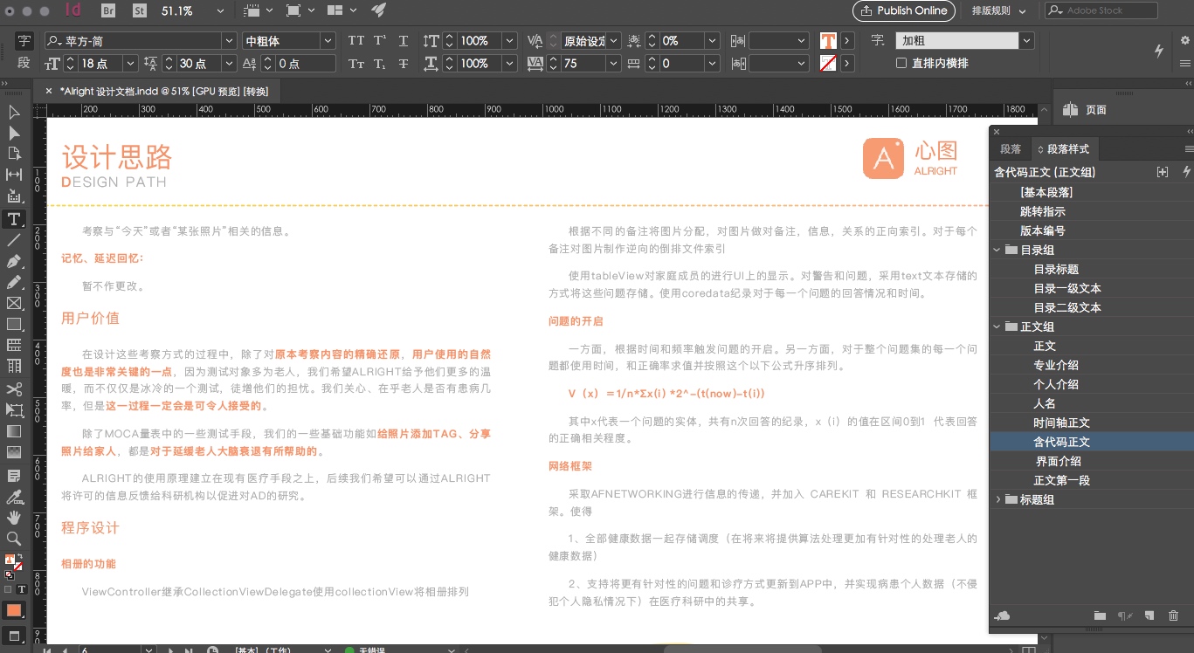Viewport: 1194px width, 653px height.
Task: Switch to paragraph formatting controls (段)
Action: tap(24, 63)
